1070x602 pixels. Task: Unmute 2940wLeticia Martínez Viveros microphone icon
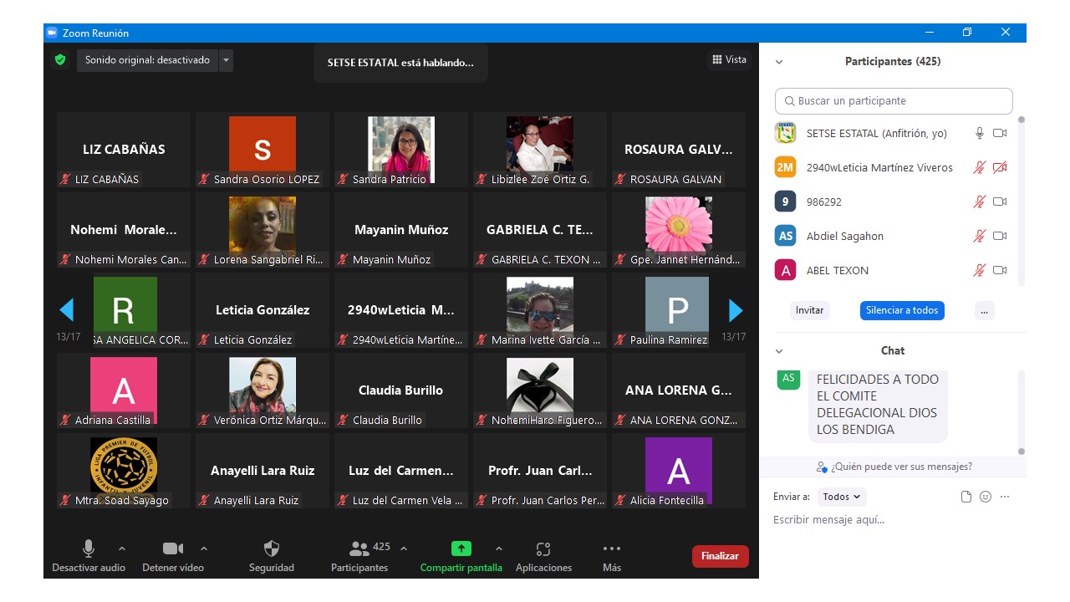click(980, 167)
